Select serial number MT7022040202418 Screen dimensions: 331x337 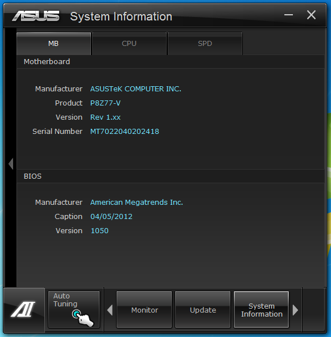pos(125,131)
